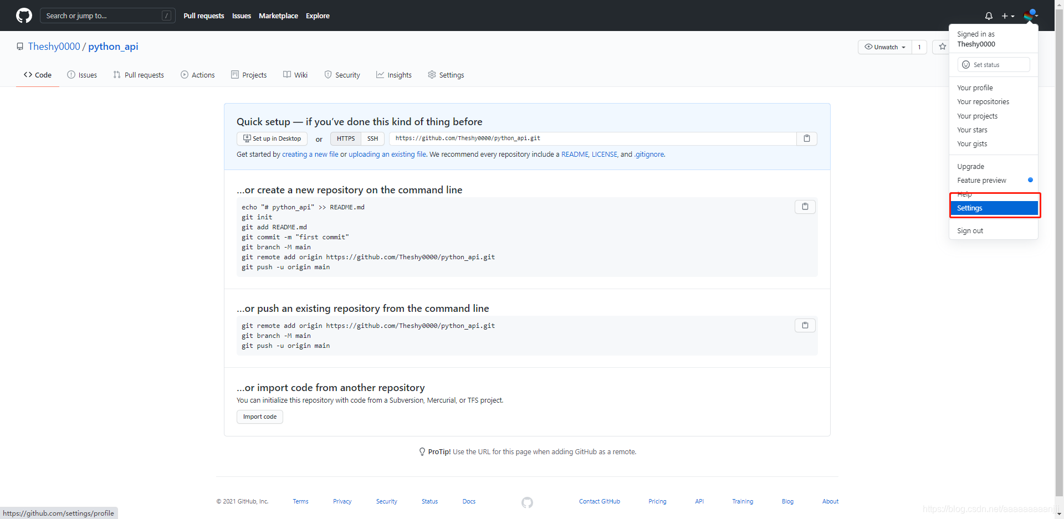The width and height of the screenshot is (1064, 519).
Task: Open the footer Training link
Action: 743,501
